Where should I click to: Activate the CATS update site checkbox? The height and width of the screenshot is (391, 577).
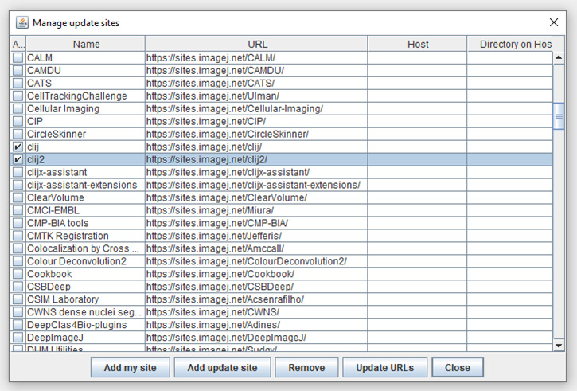pyautogui.click(x=18, y=83)
